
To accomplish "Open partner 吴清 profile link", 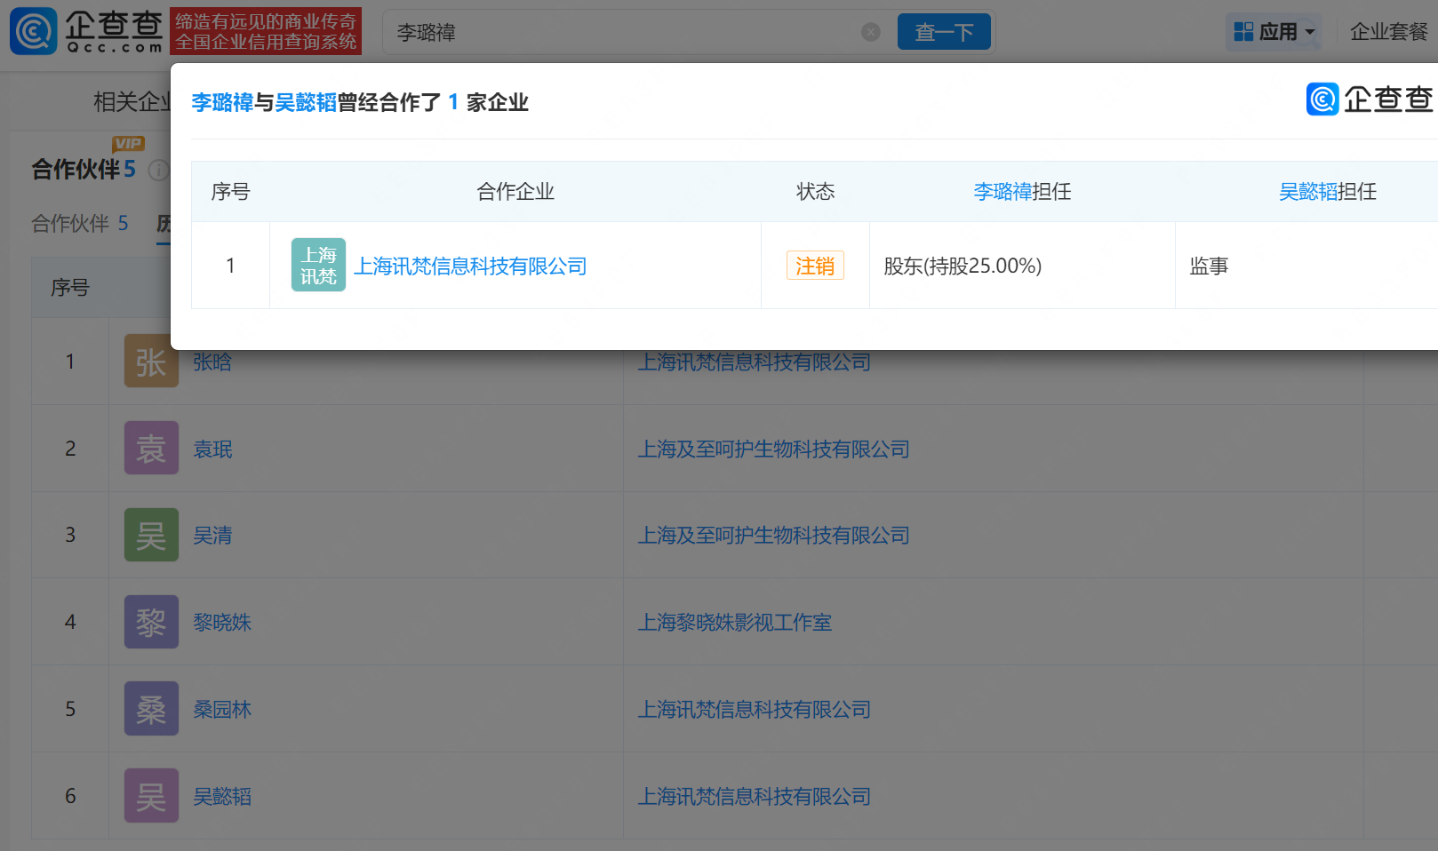I will (213, 536).
